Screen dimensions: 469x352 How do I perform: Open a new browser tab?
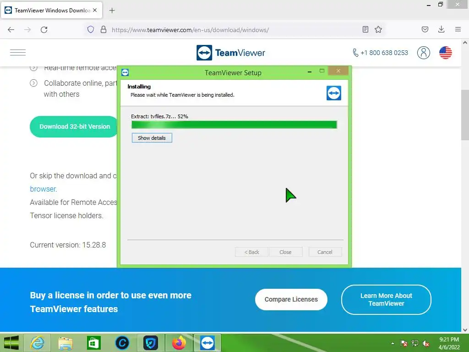tap(112, 11)
